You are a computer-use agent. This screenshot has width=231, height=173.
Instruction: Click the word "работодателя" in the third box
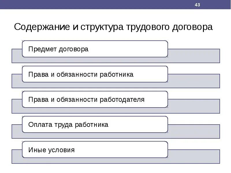click(x=122, y=99)
